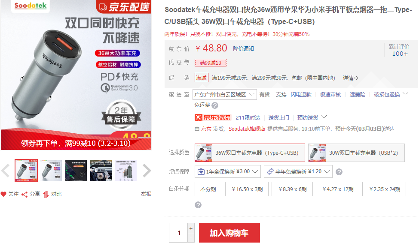Open the Soodatek旗舰店 store link
The image size is (419, 243).
pos(247,129)
